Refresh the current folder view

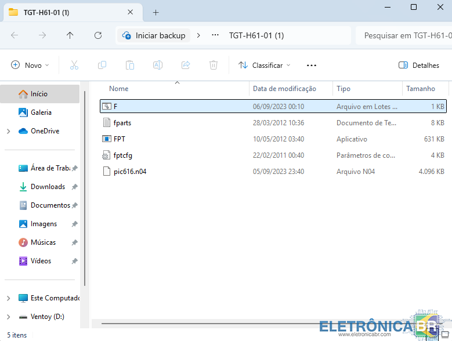coord(98,35)
